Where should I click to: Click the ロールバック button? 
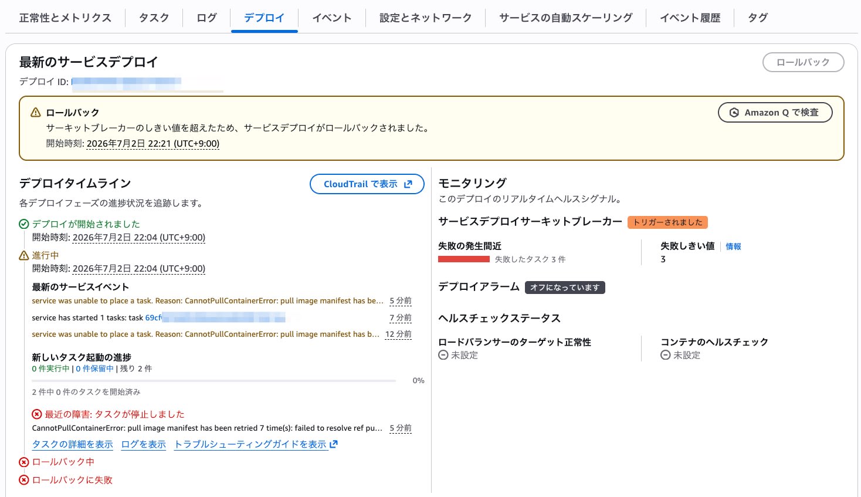[x=803, y=62]
